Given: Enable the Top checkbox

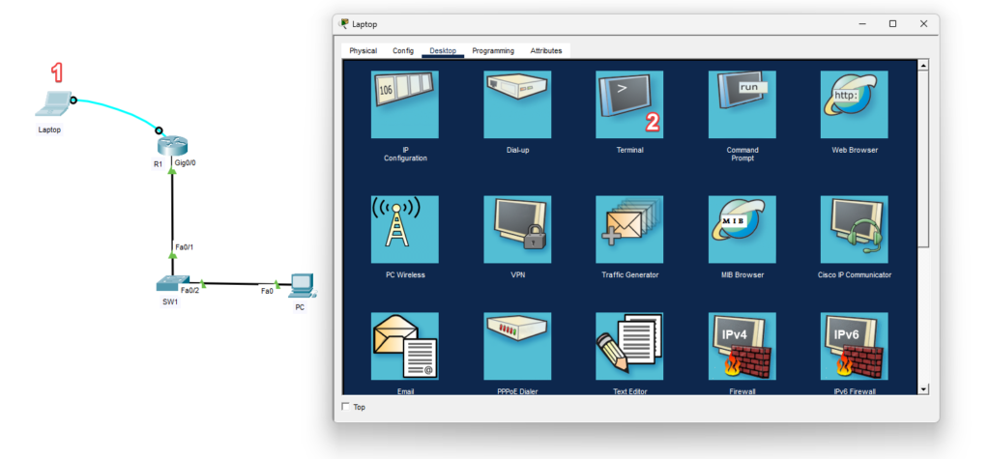Looking at the screenshot, I should (x=346, y=407).
